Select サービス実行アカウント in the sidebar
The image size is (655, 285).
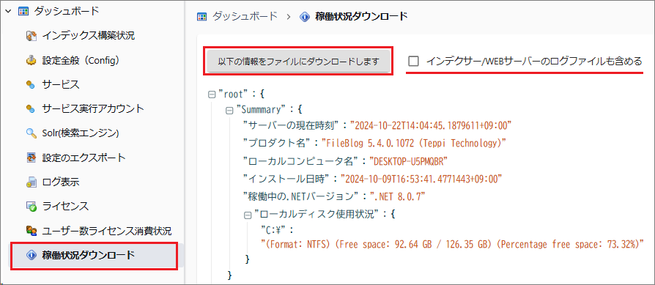coord(93,109)
